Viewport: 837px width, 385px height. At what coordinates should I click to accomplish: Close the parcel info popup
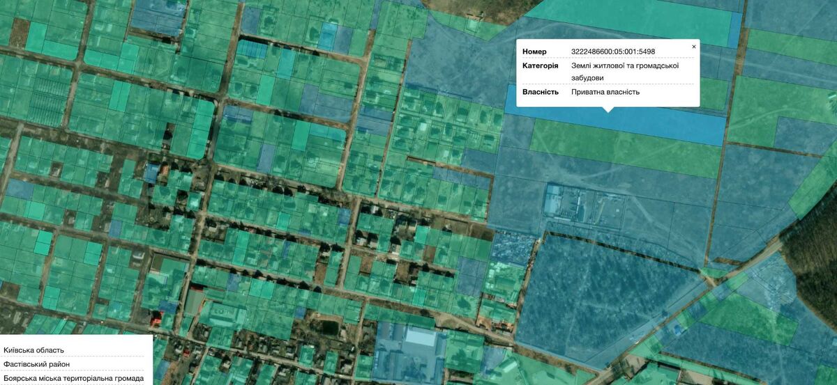tap(693, 47)
